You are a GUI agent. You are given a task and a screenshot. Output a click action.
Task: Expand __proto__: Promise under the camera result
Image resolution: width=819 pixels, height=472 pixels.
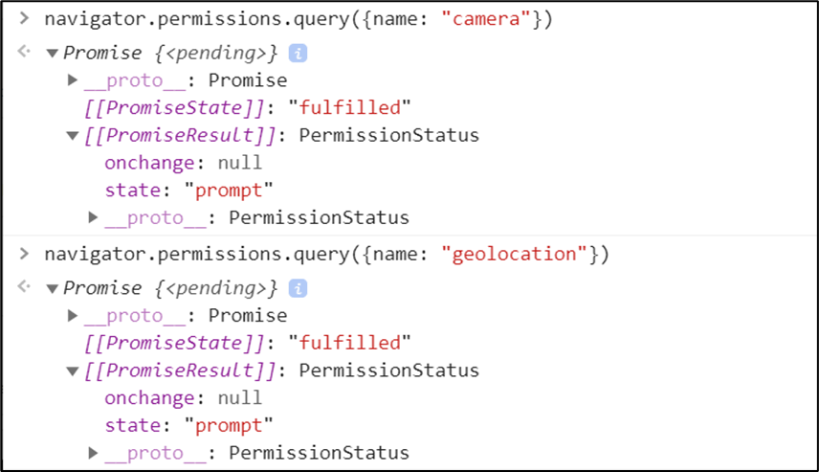point(73,80)
